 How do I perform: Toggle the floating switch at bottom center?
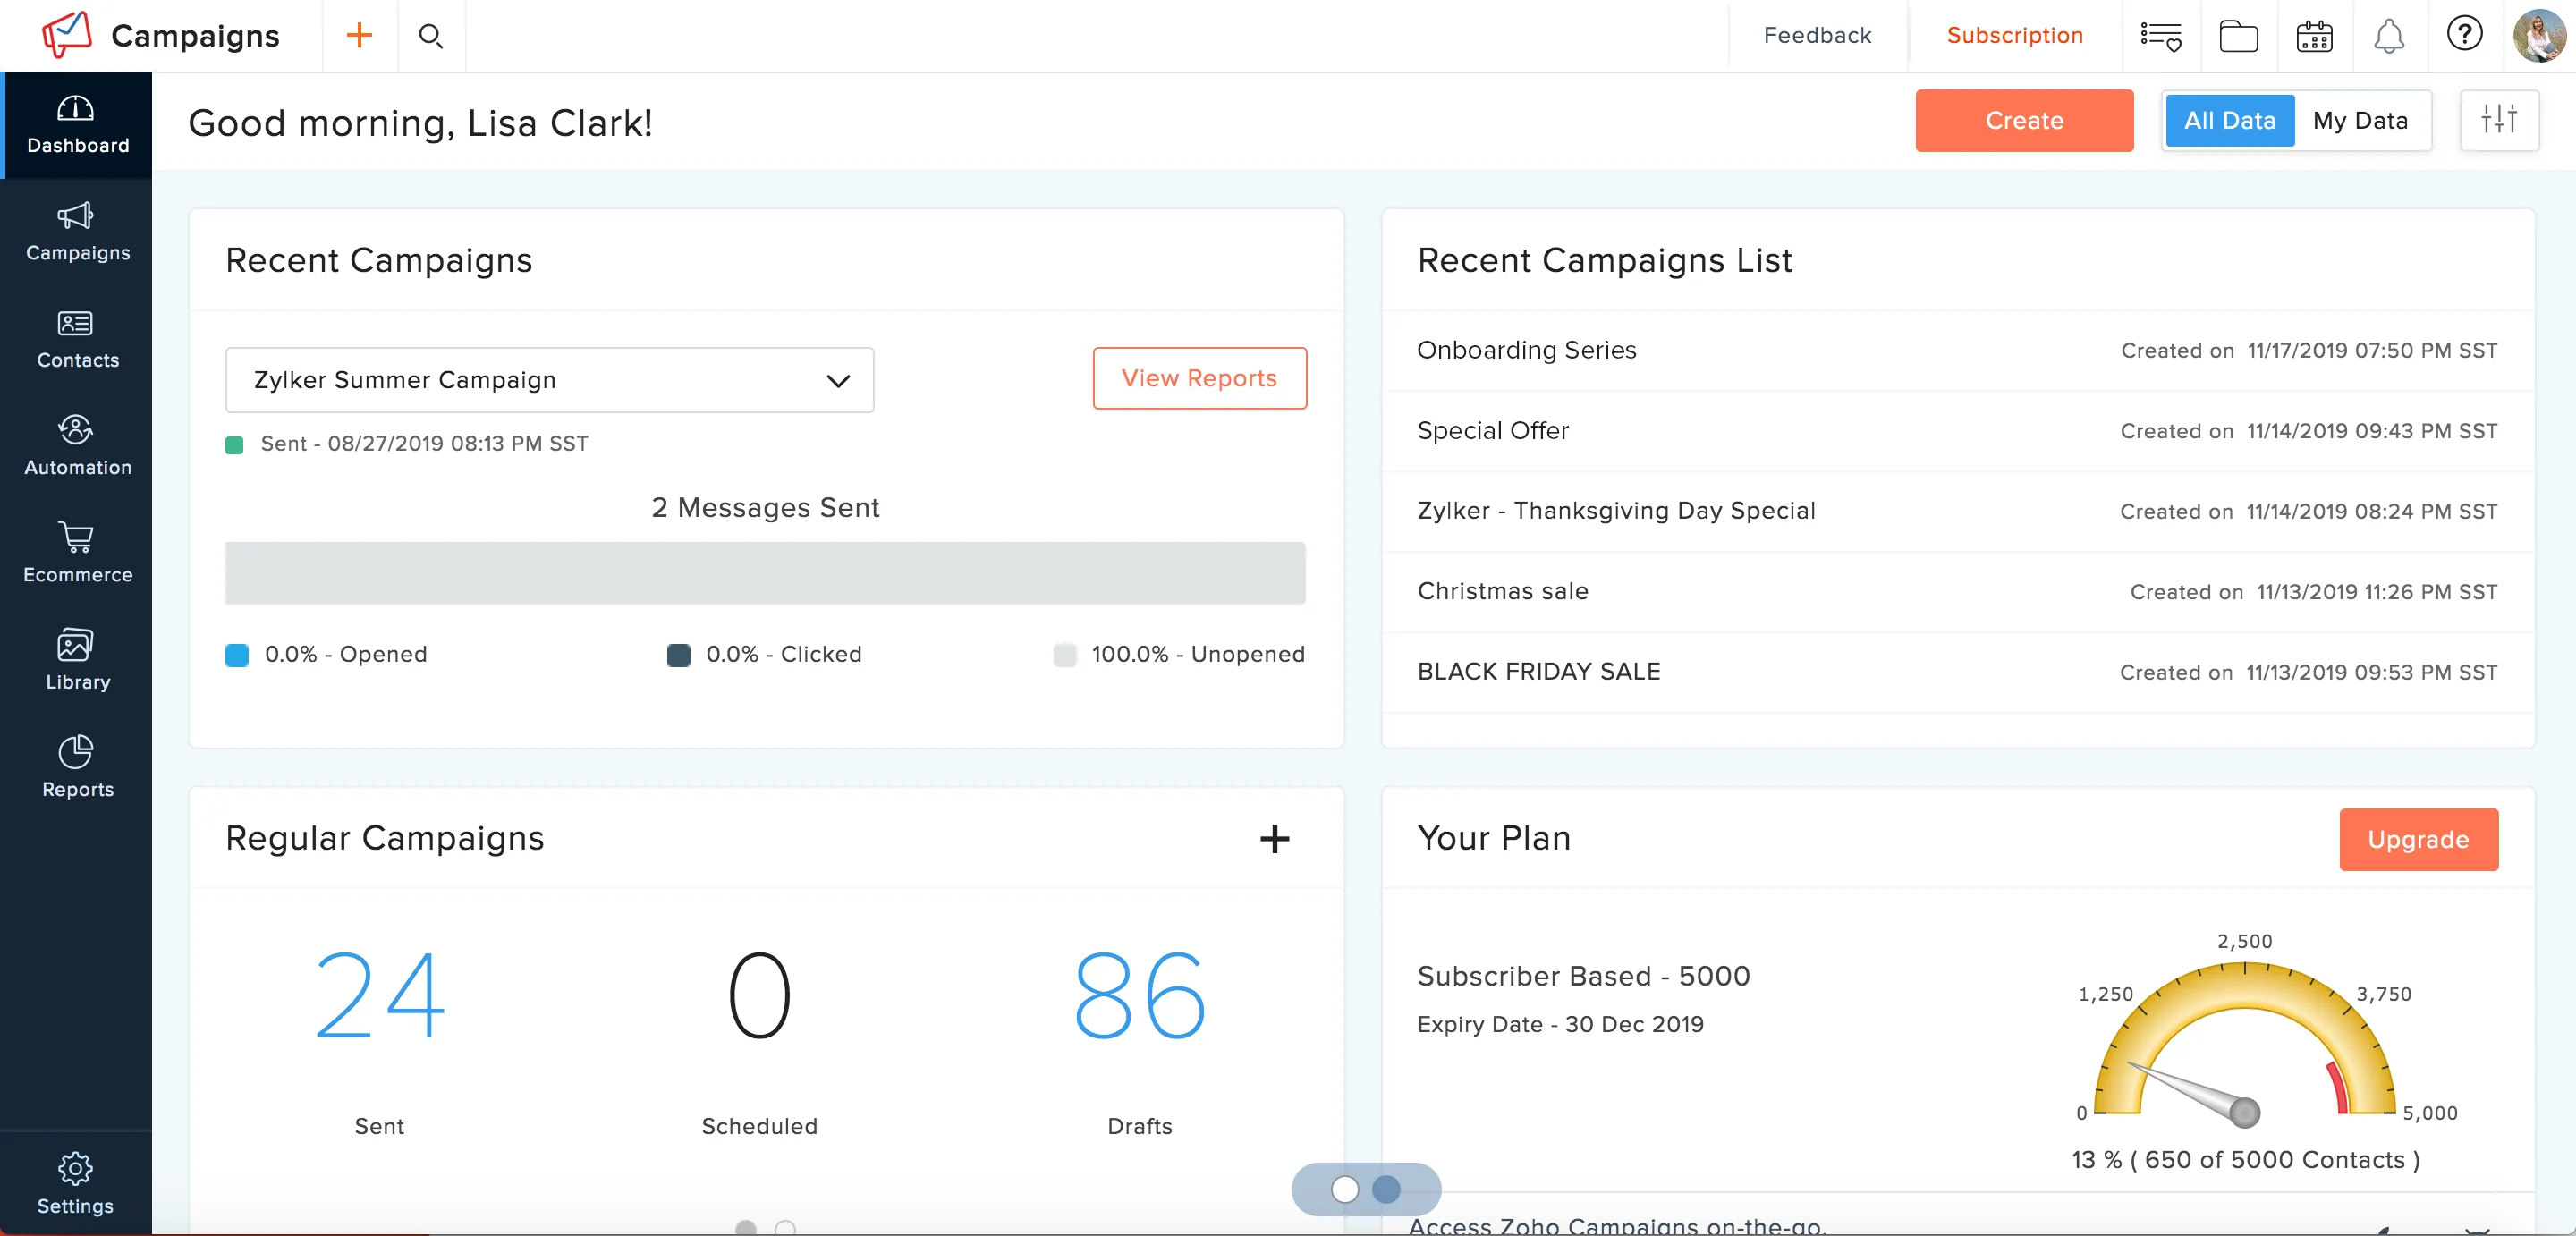coord(1366,1188)
